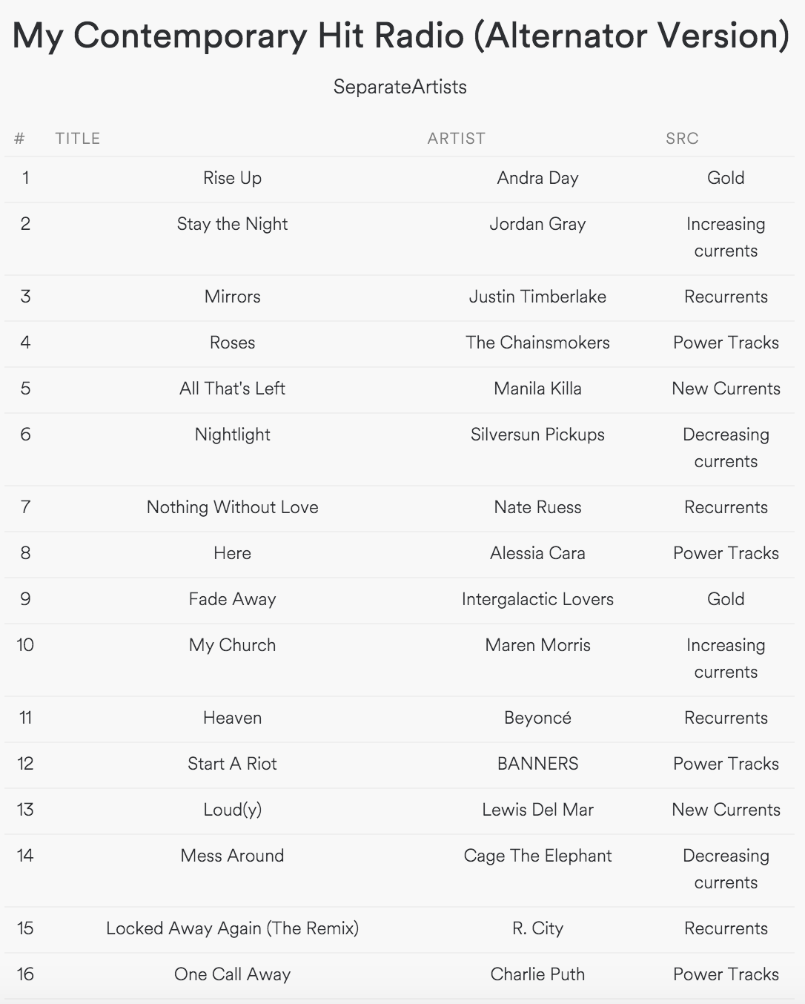Click artist Beyoncé
The image size is (805, 1004).
(x=537, y=718)
